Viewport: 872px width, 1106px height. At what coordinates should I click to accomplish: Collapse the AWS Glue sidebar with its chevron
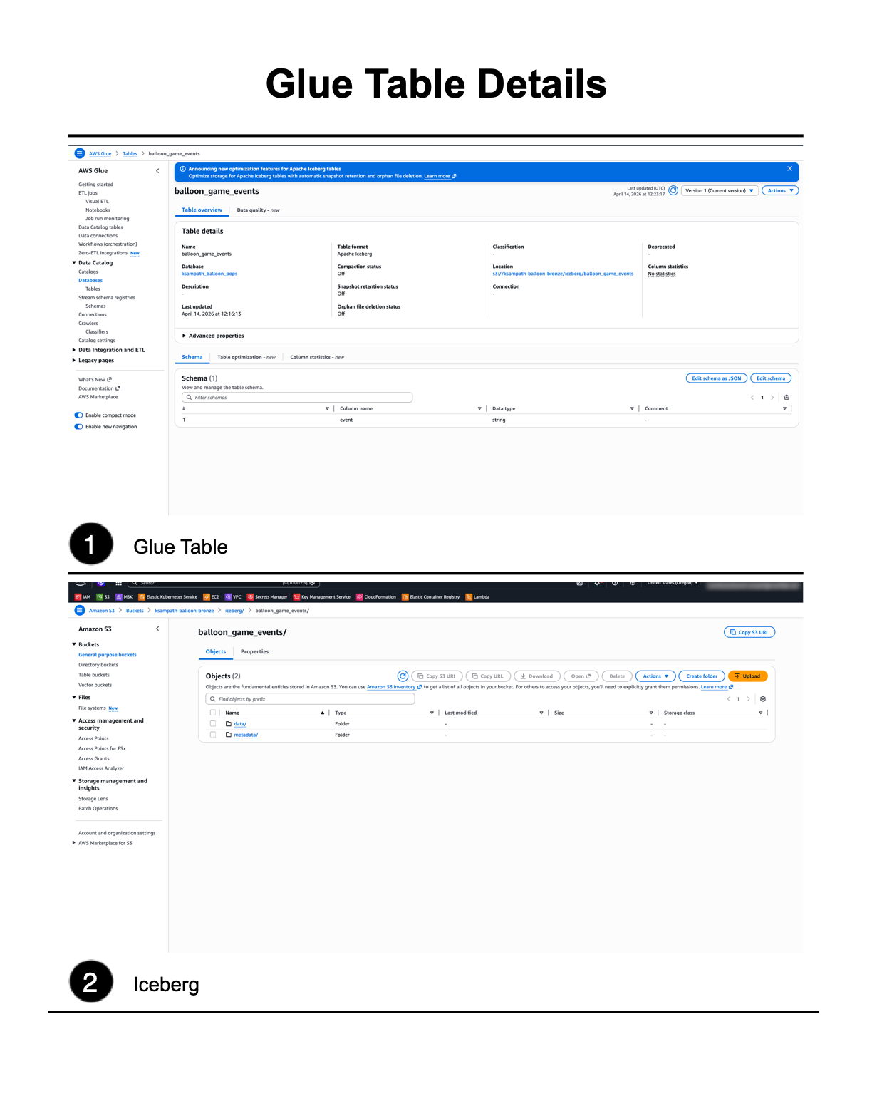157,171
